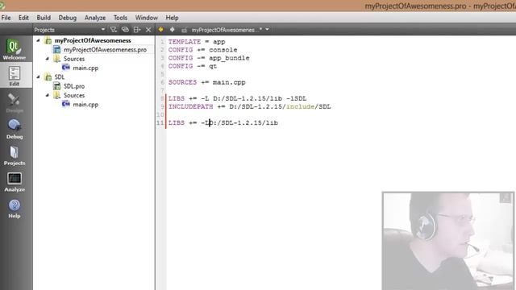Open the Analyze menu
Screen dimensions: 516x290
95,18
